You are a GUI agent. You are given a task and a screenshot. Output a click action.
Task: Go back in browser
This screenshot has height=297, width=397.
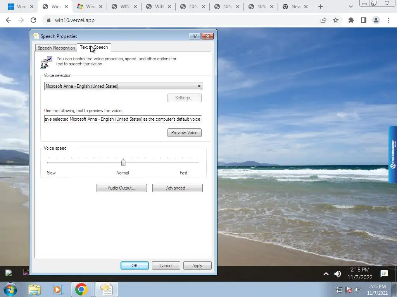tap(9, 20)
